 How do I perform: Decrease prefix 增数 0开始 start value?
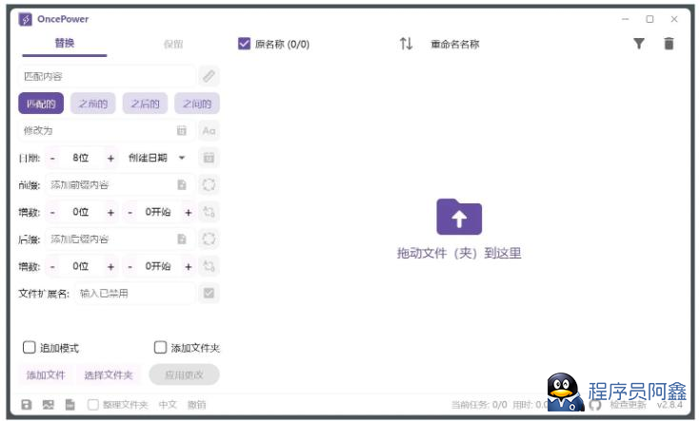pyautogui.click(x=130, y=213)
